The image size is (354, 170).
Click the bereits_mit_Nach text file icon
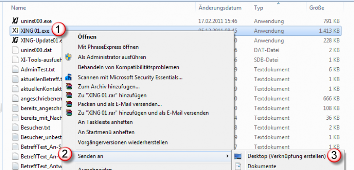point(15,118)
